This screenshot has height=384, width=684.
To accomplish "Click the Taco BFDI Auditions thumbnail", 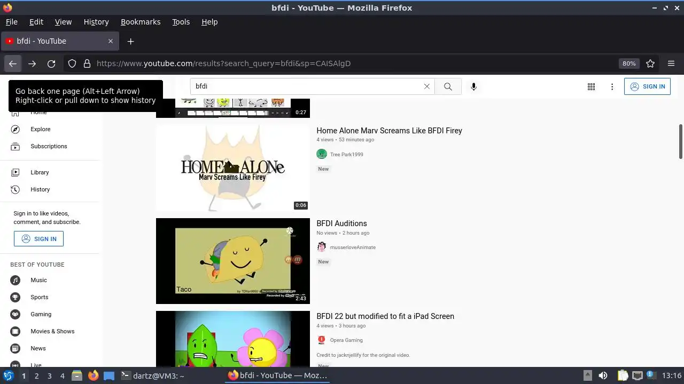I will (233, 261).
